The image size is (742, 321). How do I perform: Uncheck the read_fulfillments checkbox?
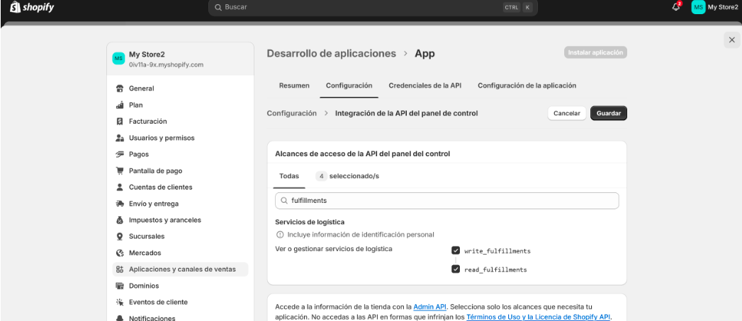[x=455, y=269]
